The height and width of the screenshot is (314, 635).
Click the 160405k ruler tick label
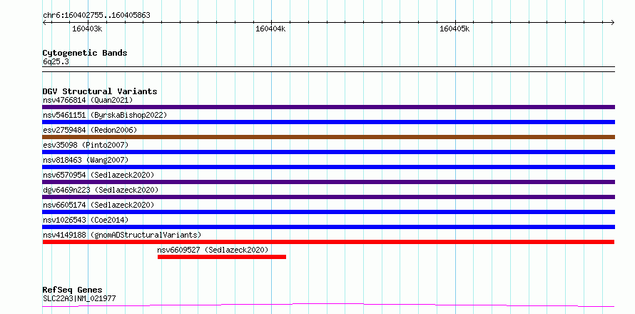[x=454, y=29]
